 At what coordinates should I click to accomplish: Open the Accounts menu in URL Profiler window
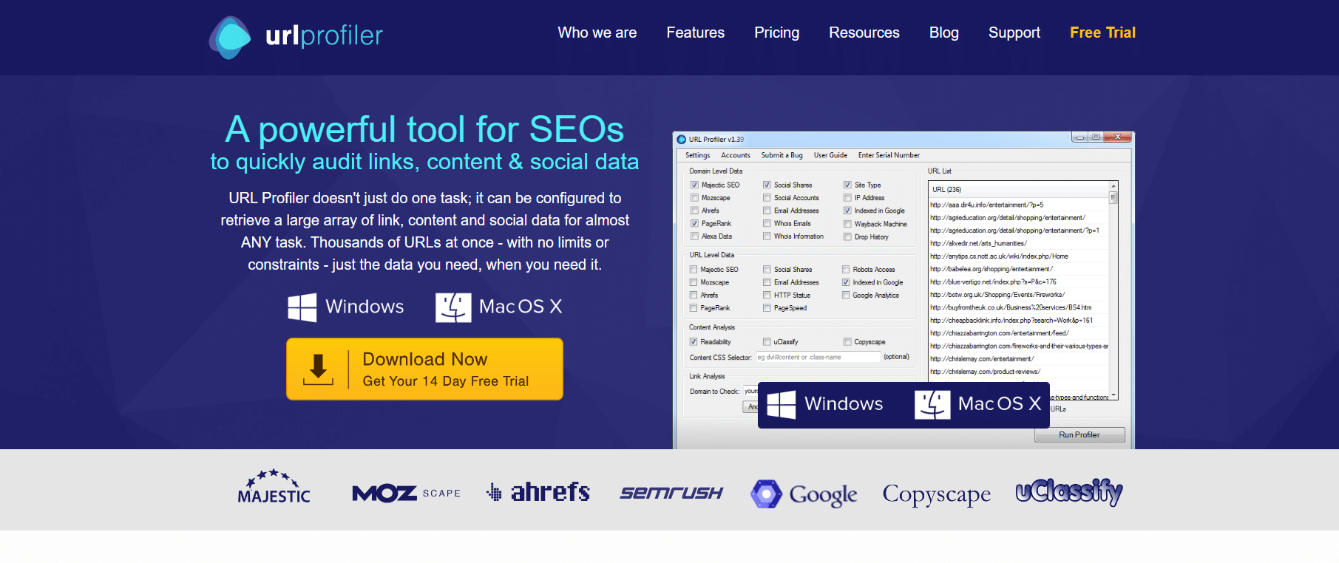point(735,155)
